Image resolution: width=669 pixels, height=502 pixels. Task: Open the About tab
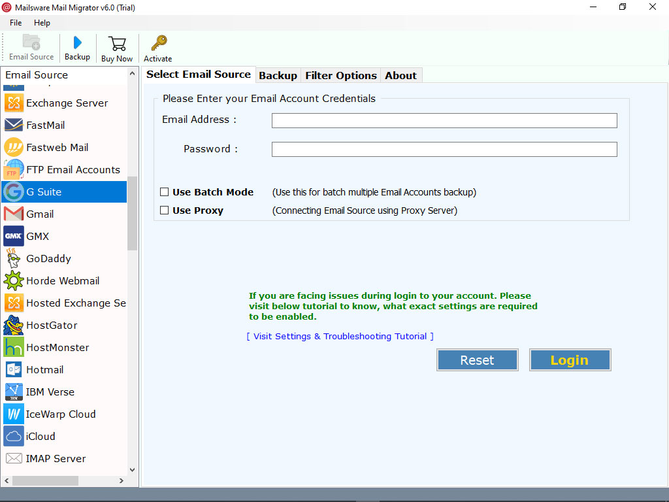coord(400,76)
